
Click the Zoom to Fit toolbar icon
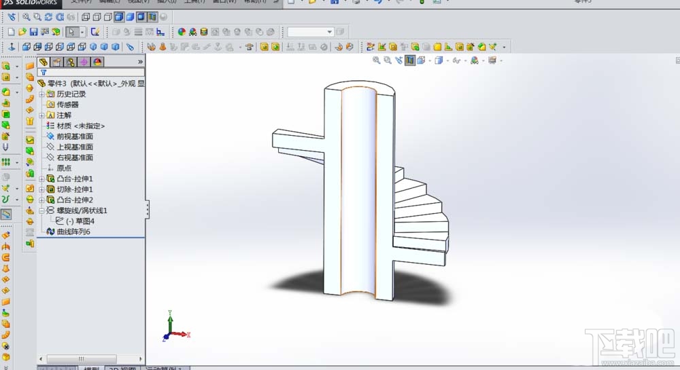point(27,17)
